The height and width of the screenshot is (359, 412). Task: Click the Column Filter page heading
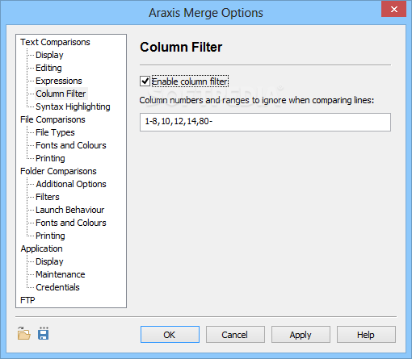coord(181,47)
